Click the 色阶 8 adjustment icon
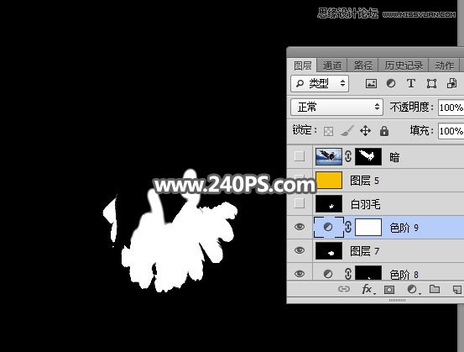464x352 pixels. click(328, 274)
